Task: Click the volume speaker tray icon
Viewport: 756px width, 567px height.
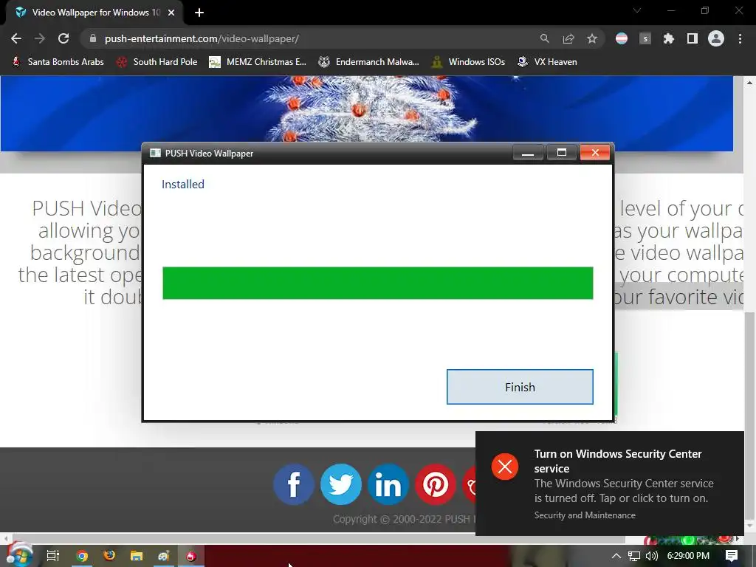Action: pos(651,556)
